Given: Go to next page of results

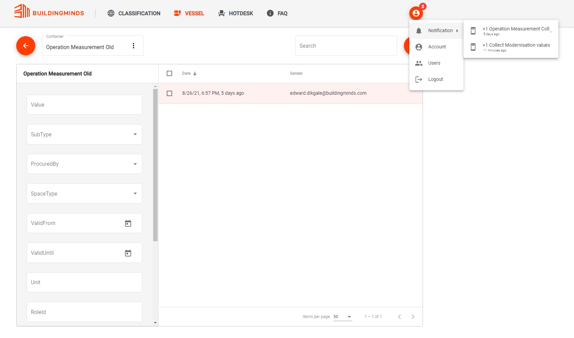Looking at the screenshot, I should point(413,317).
